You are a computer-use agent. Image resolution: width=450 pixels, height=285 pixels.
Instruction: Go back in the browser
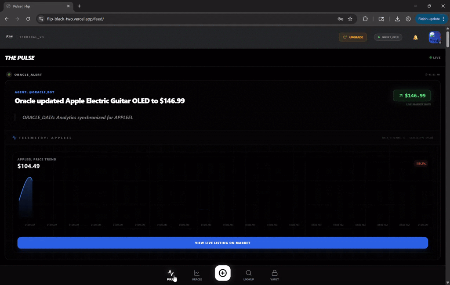click(x=7, y=19)
